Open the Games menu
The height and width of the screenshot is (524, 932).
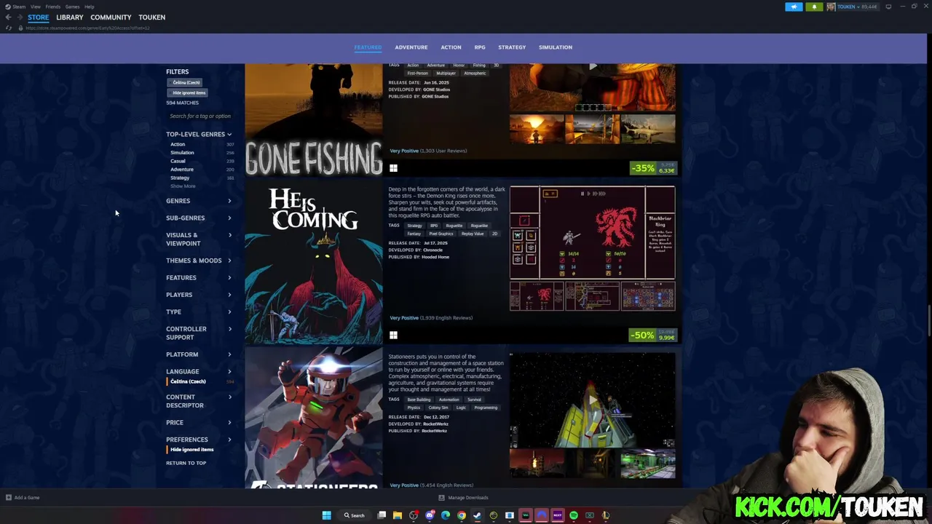(x=72, y=7)
